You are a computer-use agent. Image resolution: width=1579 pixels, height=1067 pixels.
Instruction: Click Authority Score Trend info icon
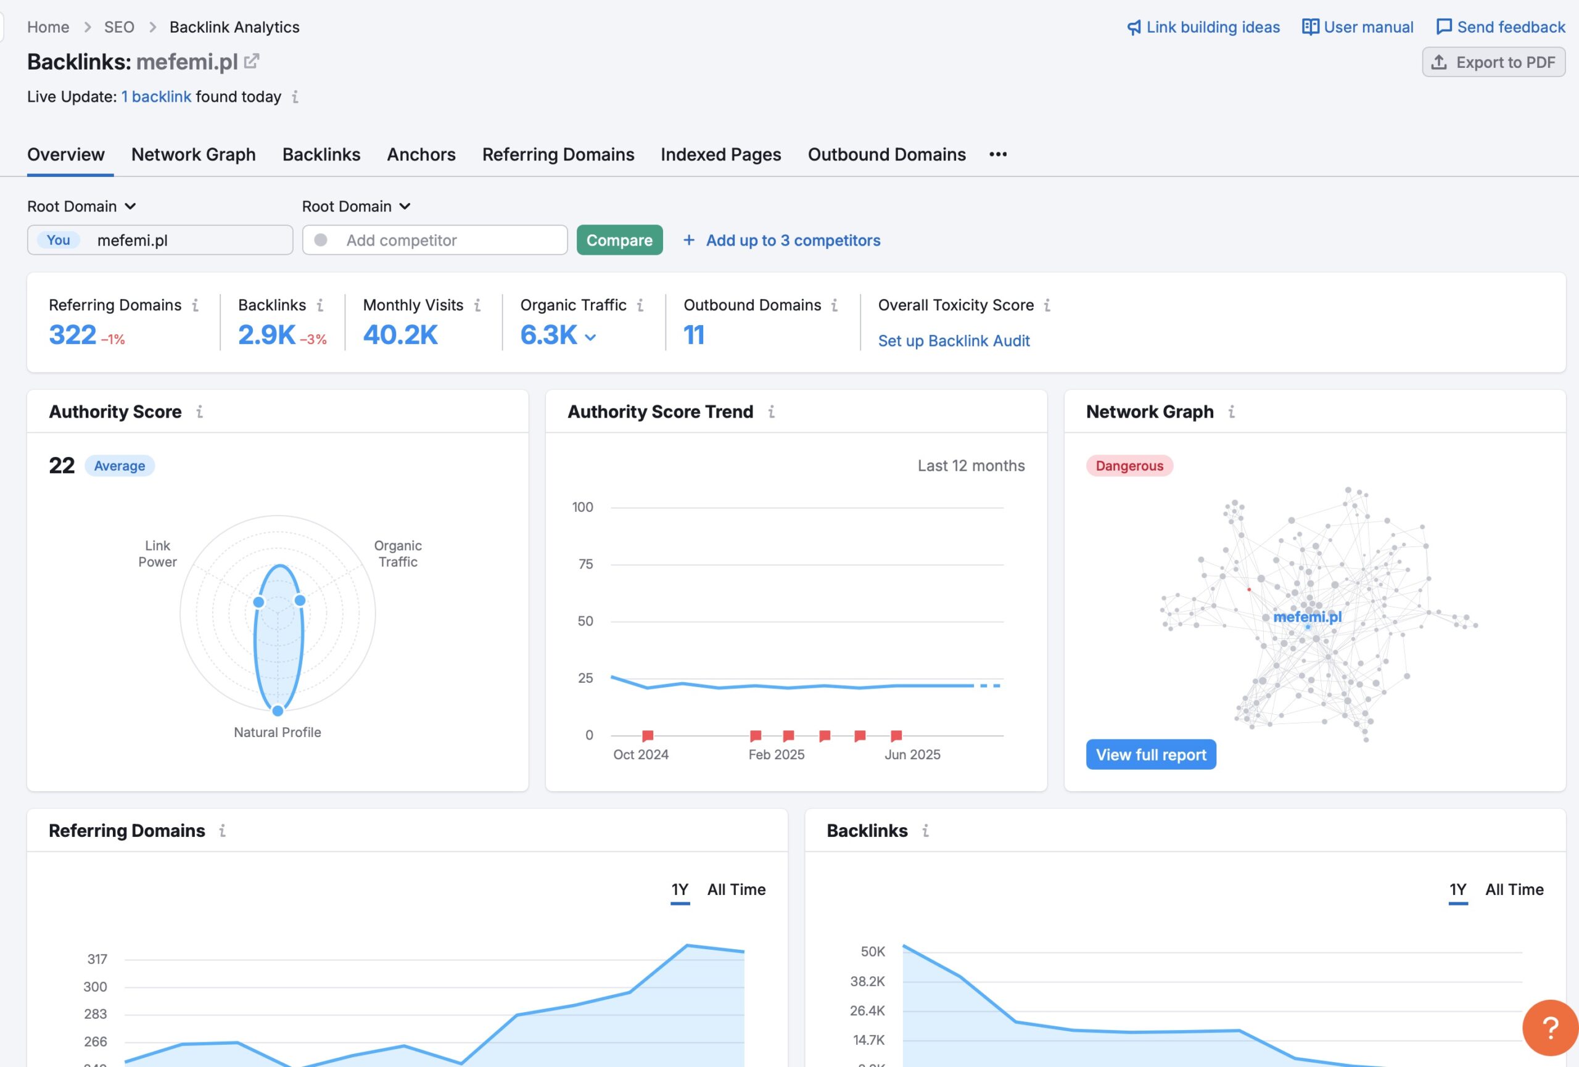771,411
